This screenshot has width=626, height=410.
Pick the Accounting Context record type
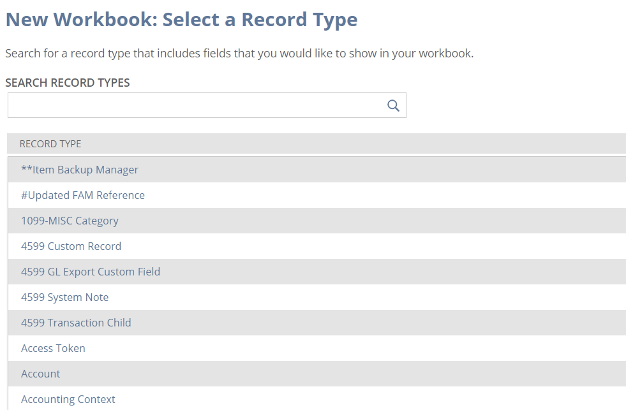click(x=68, y=399)
